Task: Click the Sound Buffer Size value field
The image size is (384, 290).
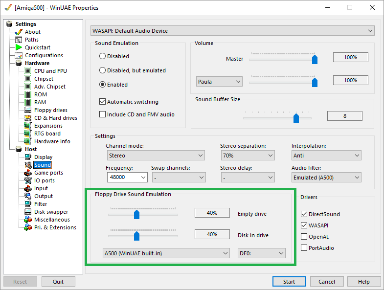Action: coord(344,116)
